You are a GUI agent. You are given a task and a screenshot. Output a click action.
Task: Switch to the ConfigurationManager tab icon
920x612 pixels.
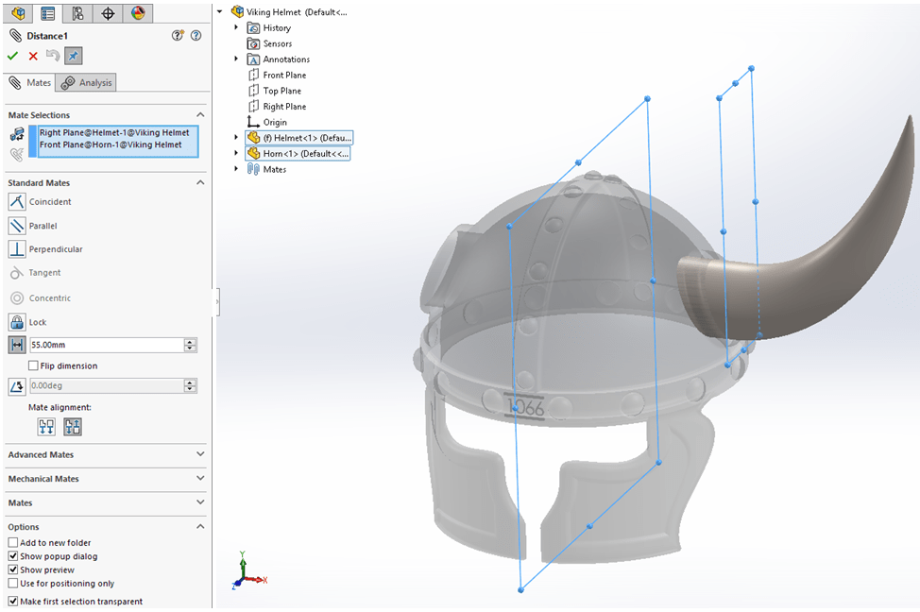(77, 13)
